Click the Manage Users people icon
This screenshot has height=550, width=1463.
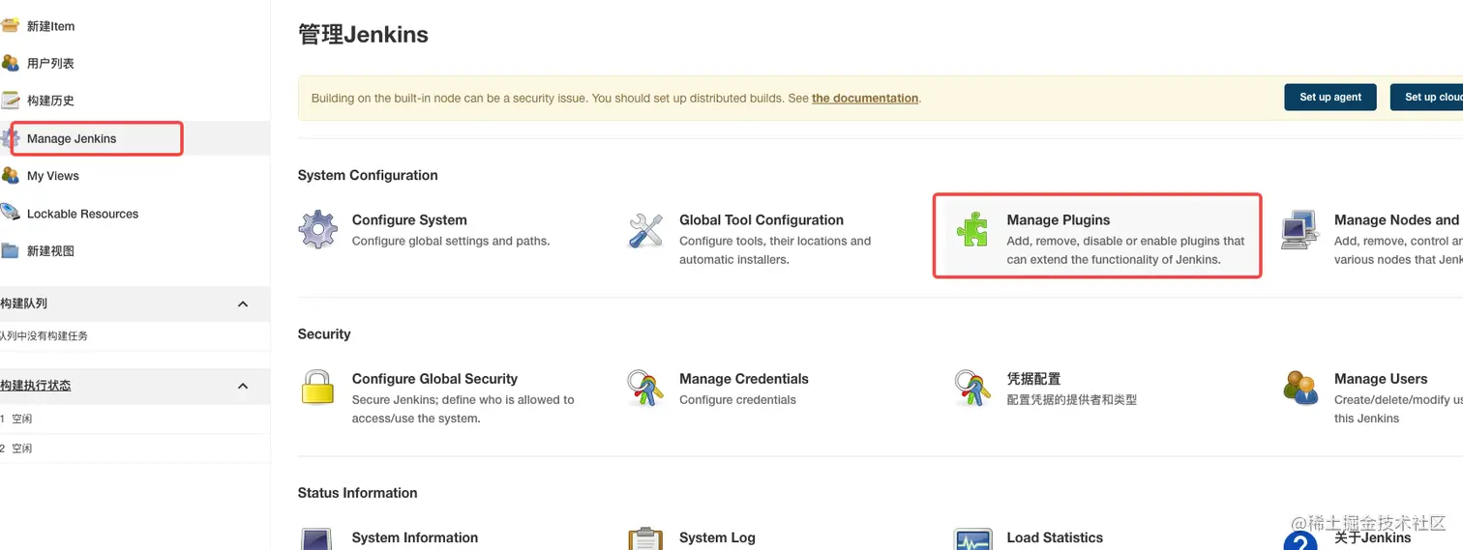(1300, 388)
